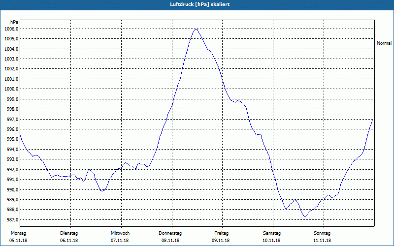Click the 989,0 axis value

tap(12, 200)
